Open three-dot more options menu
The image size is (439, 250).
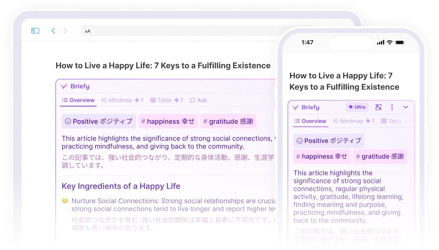[392, 107]
